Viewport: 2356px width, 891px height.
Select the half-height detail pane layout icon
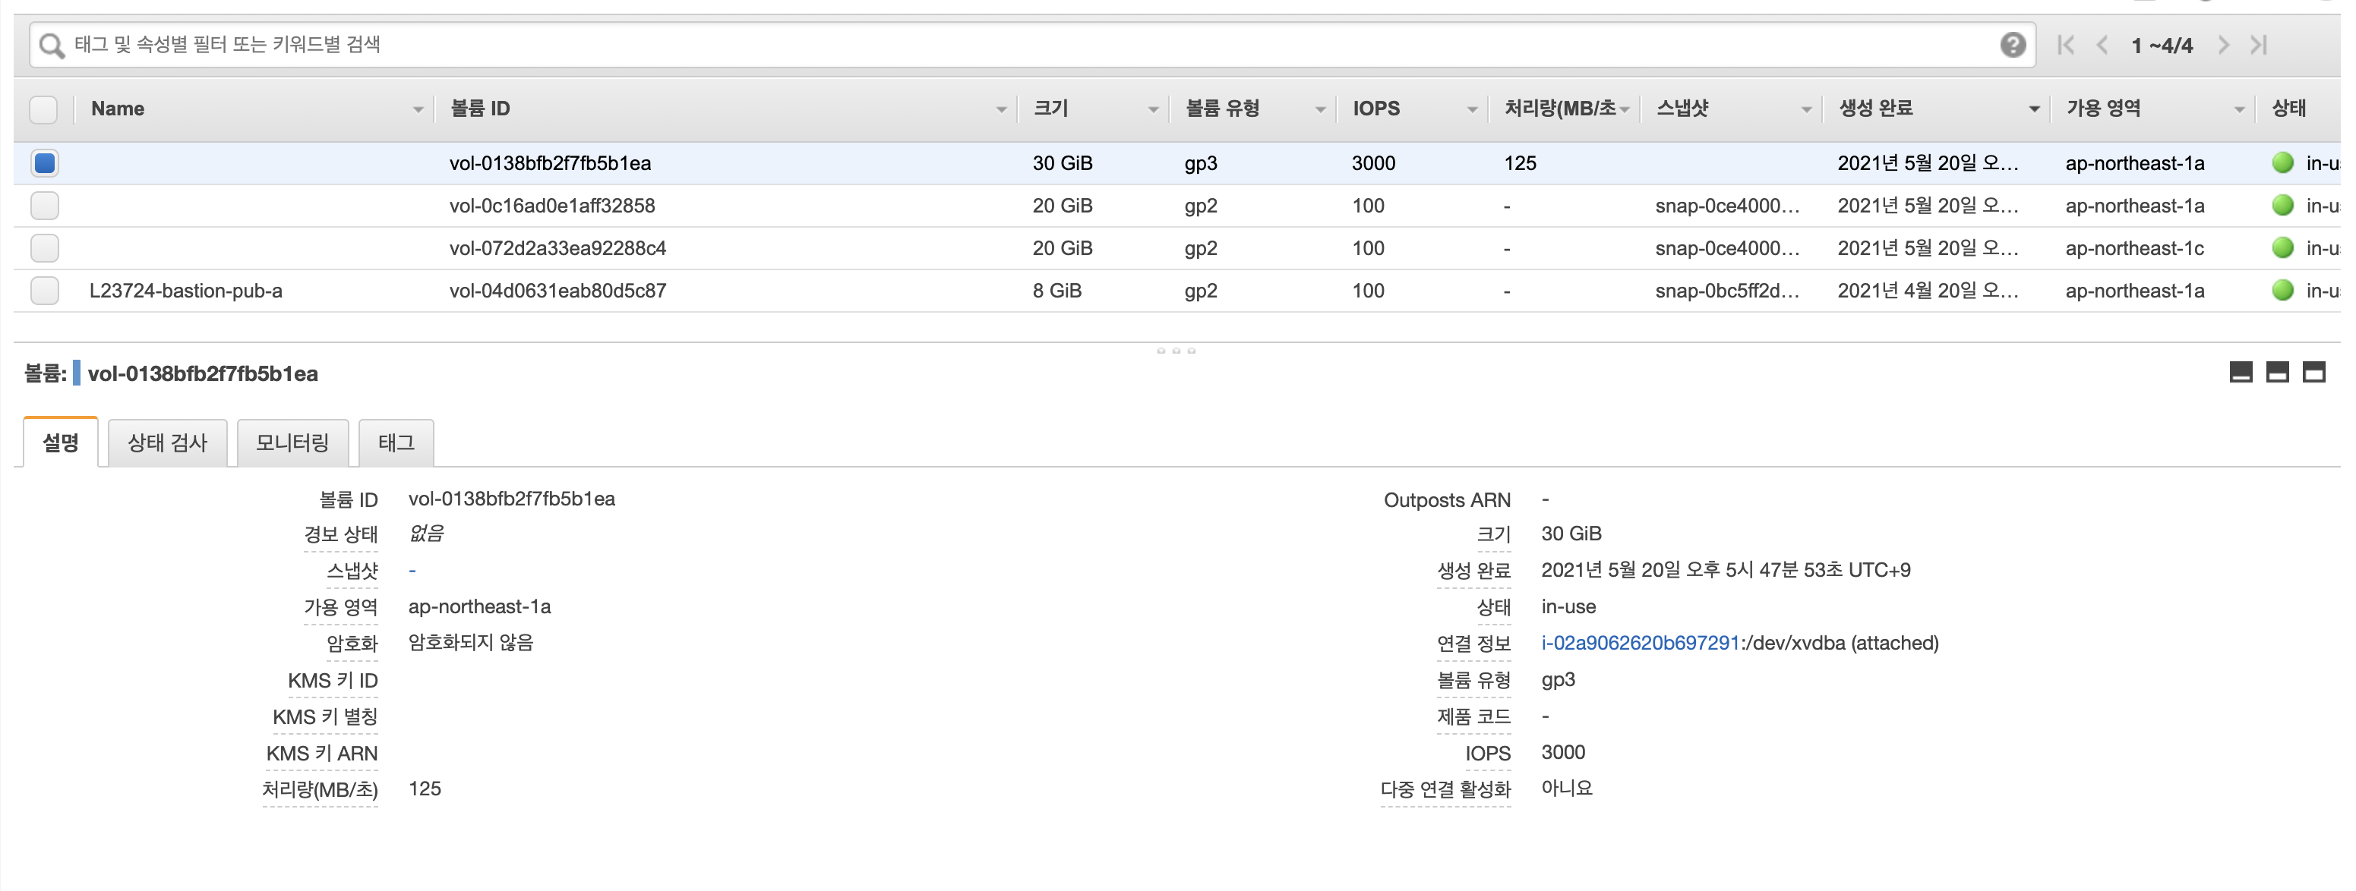(2274, 373)
